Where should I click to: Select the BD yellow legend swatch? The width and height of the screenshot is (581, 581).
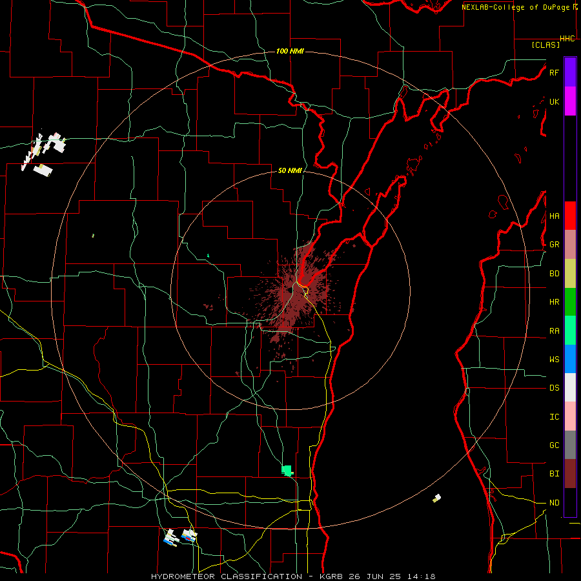click(x=570, y=273)
